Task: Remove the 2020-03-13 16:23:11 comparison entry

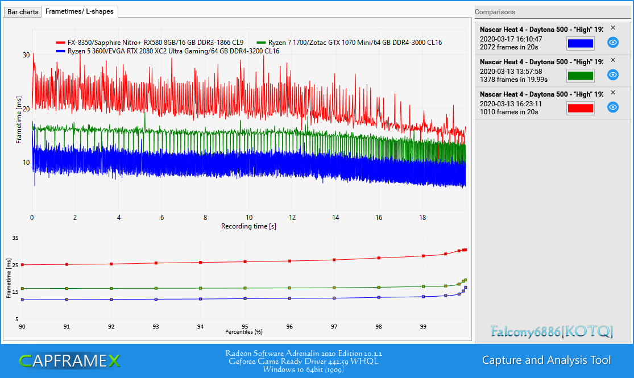Action: point(613,93)
